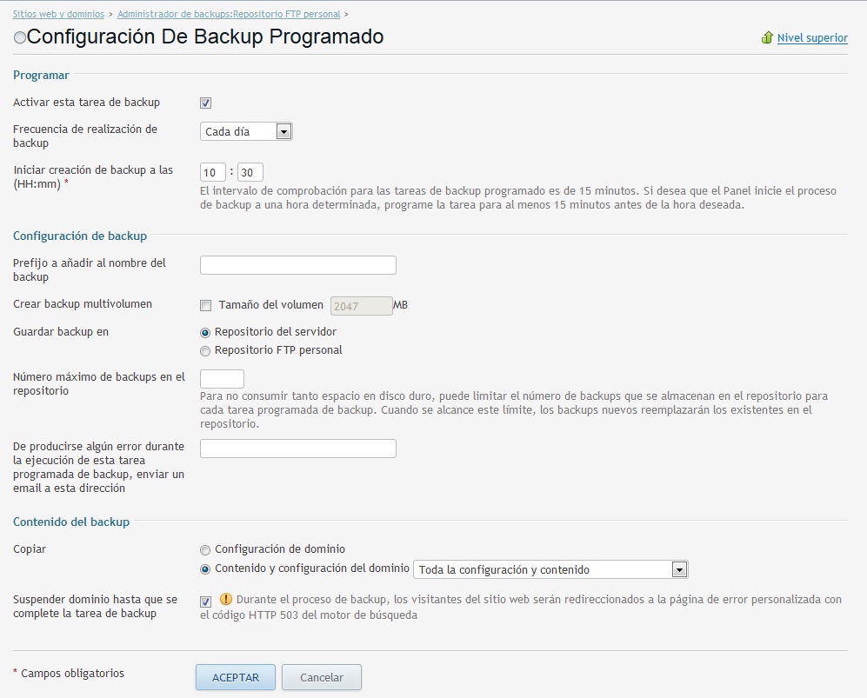Click the Nivel superior link

(x=812, y=38)
